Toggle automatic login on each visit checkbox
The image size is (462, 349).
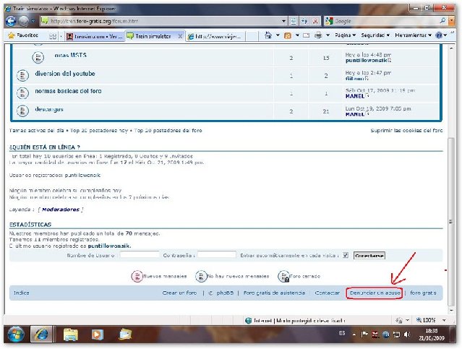click(346, 255)
